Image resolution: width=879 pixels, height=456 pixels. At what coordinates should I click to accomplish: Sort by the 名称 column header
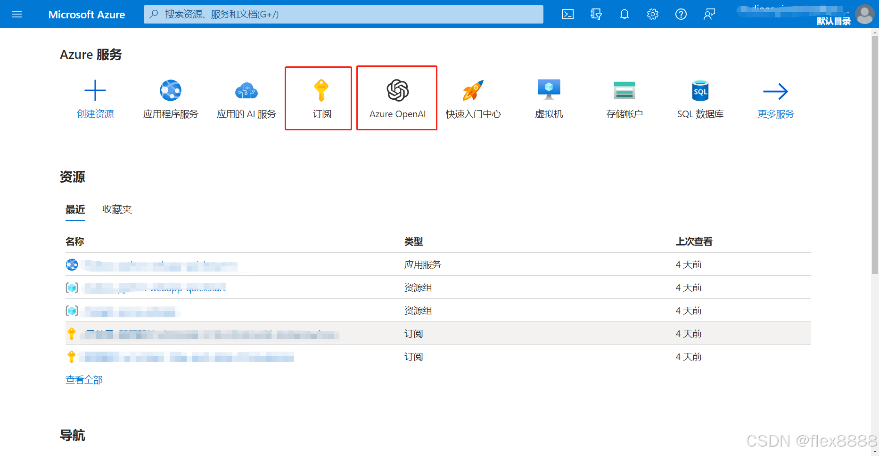74,241
